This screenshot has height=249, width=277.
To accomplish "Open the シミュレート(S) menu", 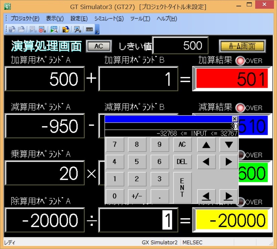I will 109,18.
